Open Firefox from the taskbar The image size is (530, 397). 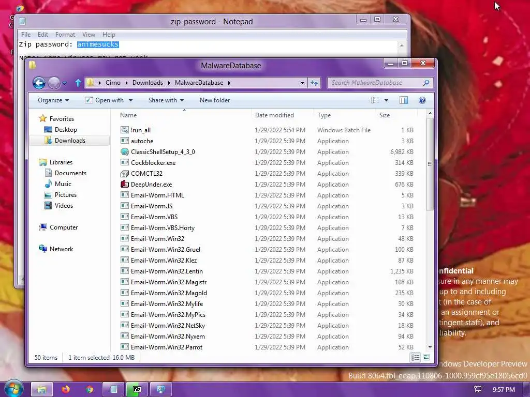tap(65, 389)
